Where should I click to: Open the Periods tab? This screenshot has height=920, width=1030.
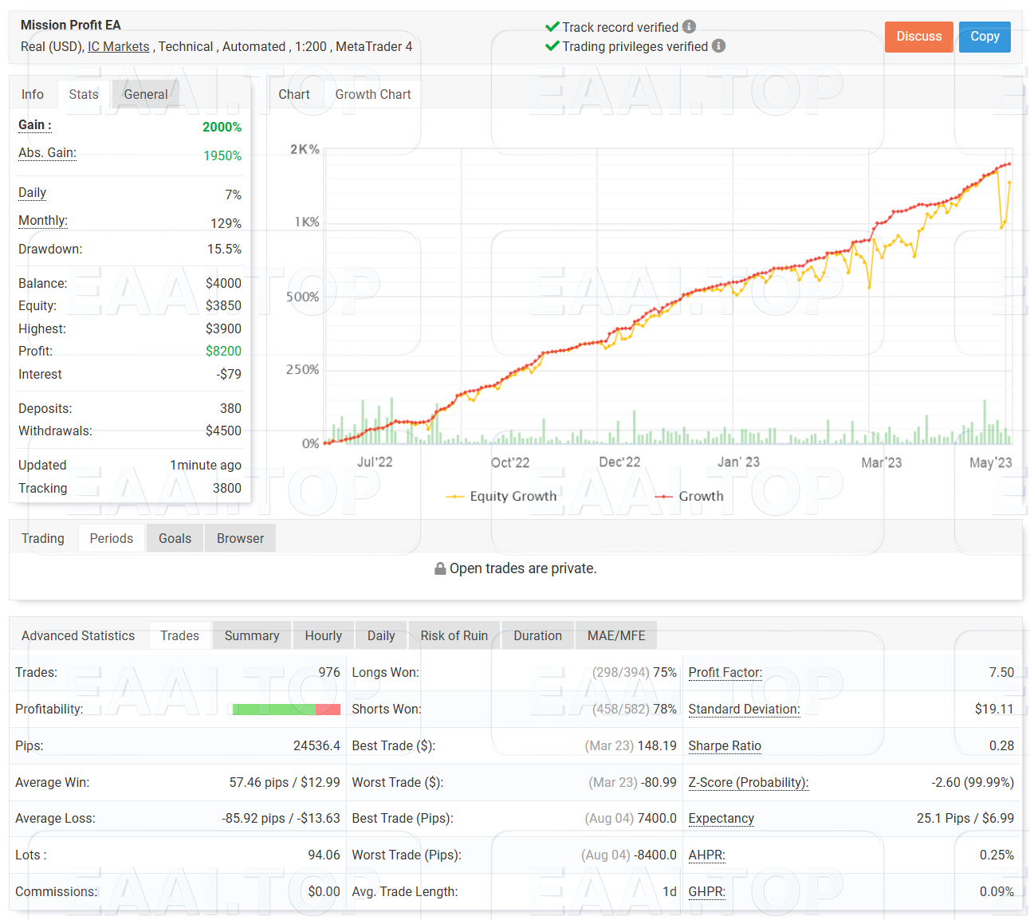click(112, 539)
